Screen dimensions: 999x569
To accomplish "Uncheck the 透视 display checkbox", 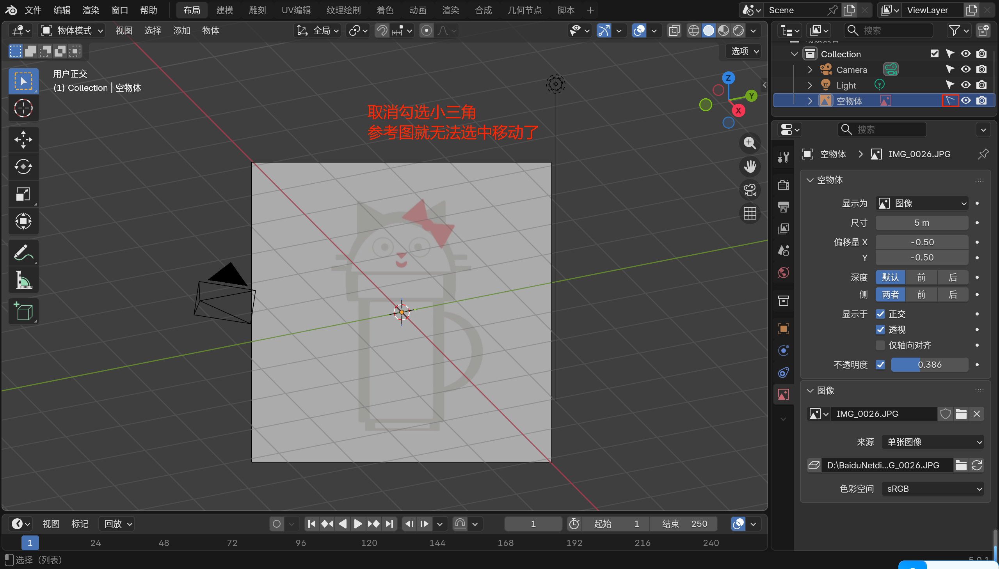I will coord(880,330).
